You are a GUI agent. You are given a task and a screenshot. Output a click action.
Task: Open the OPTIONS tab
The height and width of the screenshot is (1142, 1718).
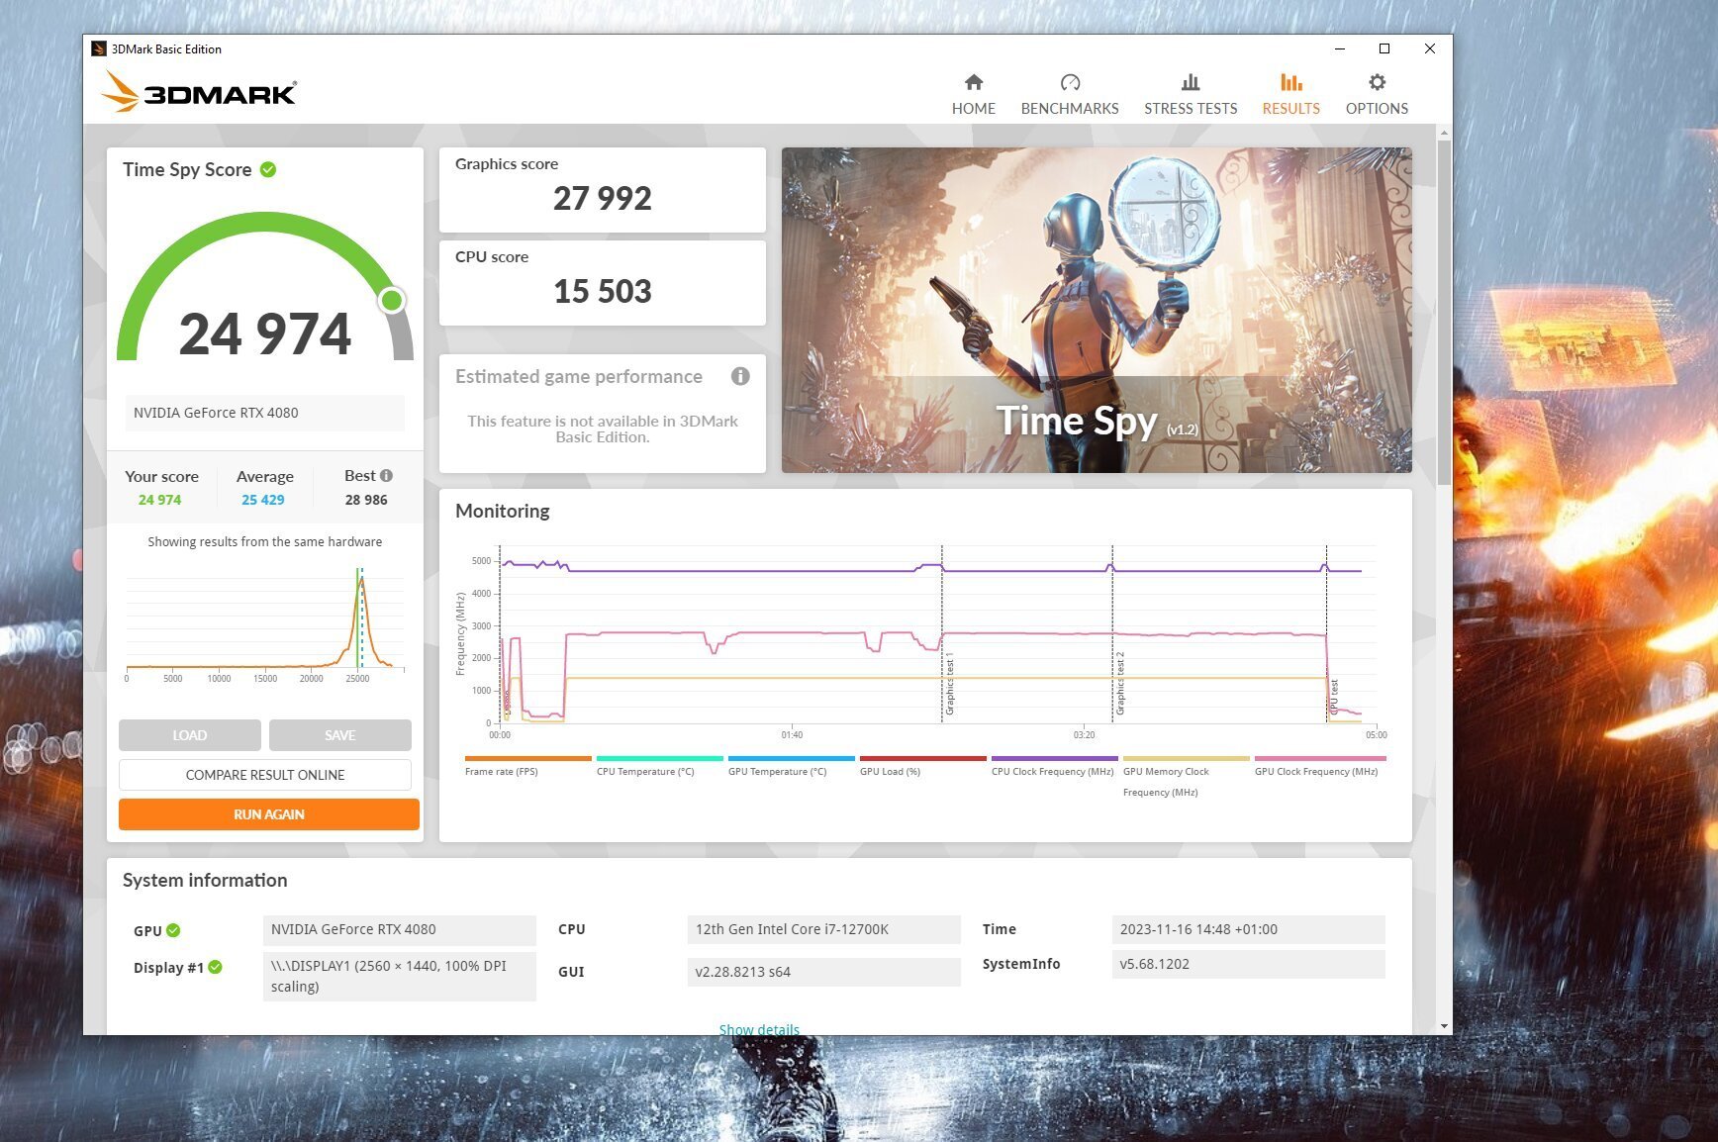click(x=1377, y=109)
